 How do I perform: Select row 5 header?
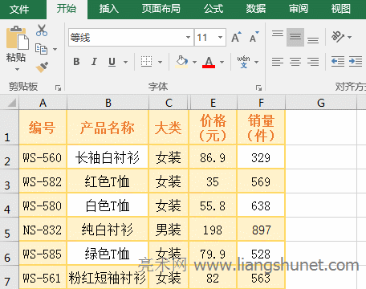pyautogui.click(x=10, y=230)
